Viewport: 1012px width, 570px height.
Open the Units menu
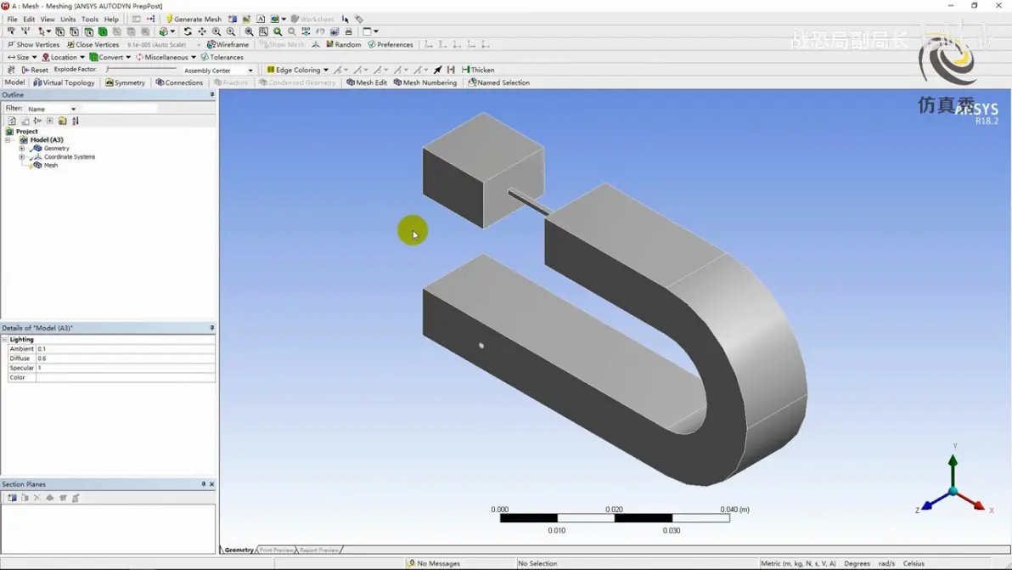click(x=69, y=19)
